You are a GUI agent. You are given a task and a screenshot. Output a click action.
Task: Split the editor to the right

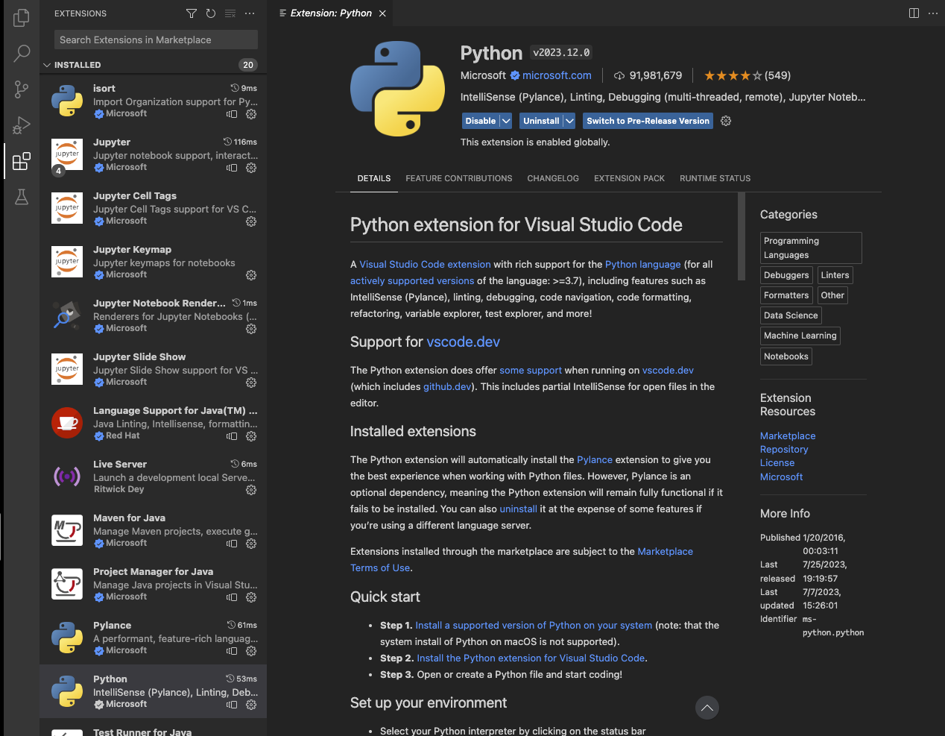pos(914,13)
